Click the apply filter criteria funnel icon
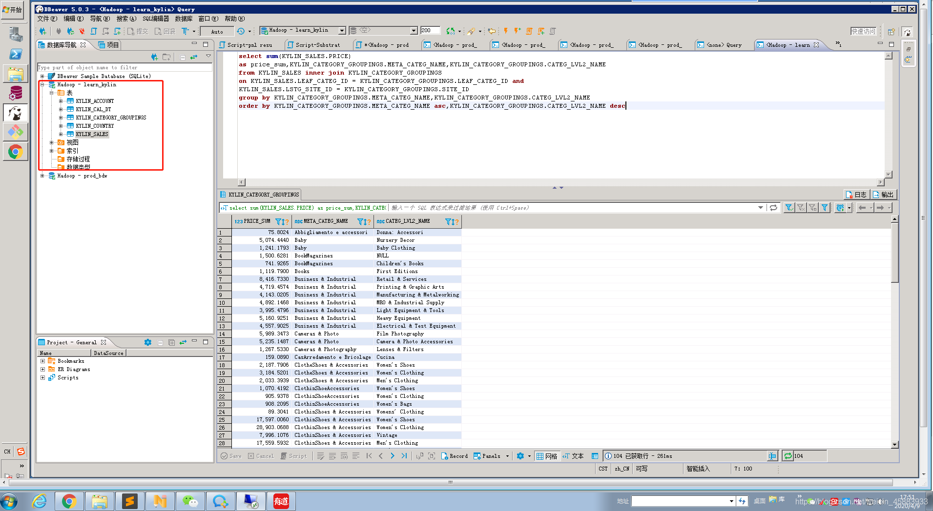This screenshot has width=933, height=511. click(788, 208)
